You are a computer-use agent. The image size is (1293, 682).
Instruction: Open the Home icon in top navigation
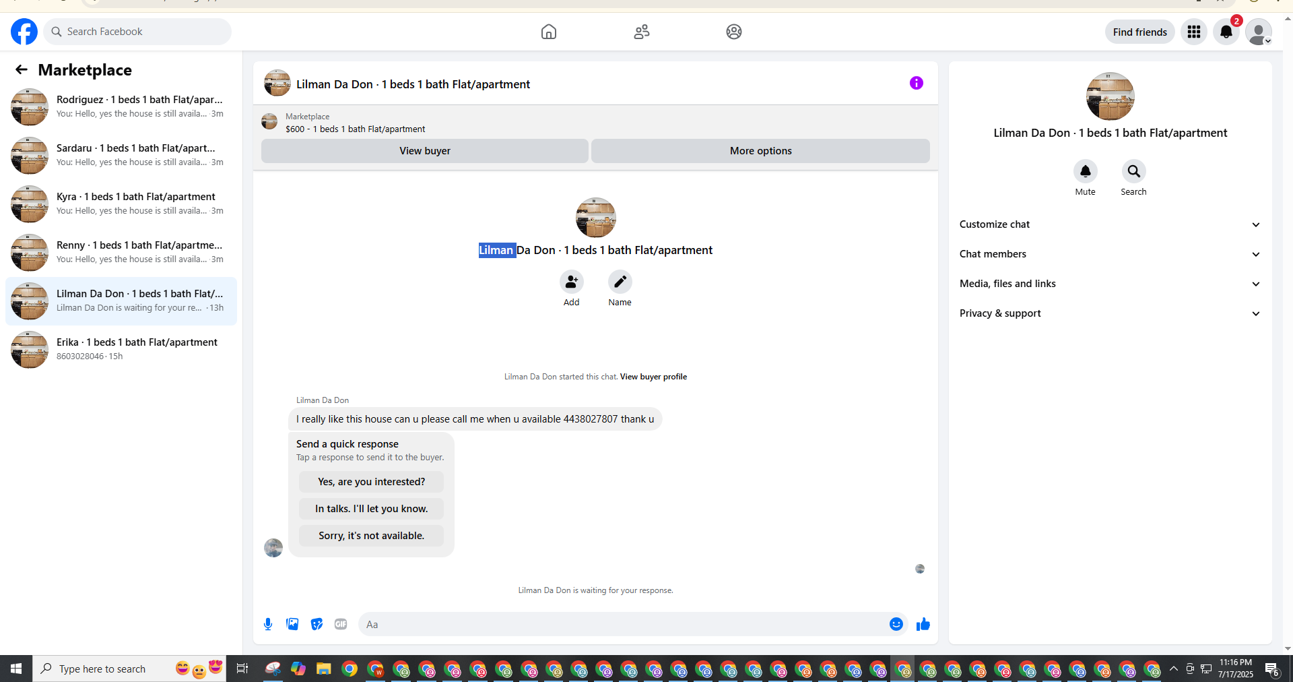(549, 32)
